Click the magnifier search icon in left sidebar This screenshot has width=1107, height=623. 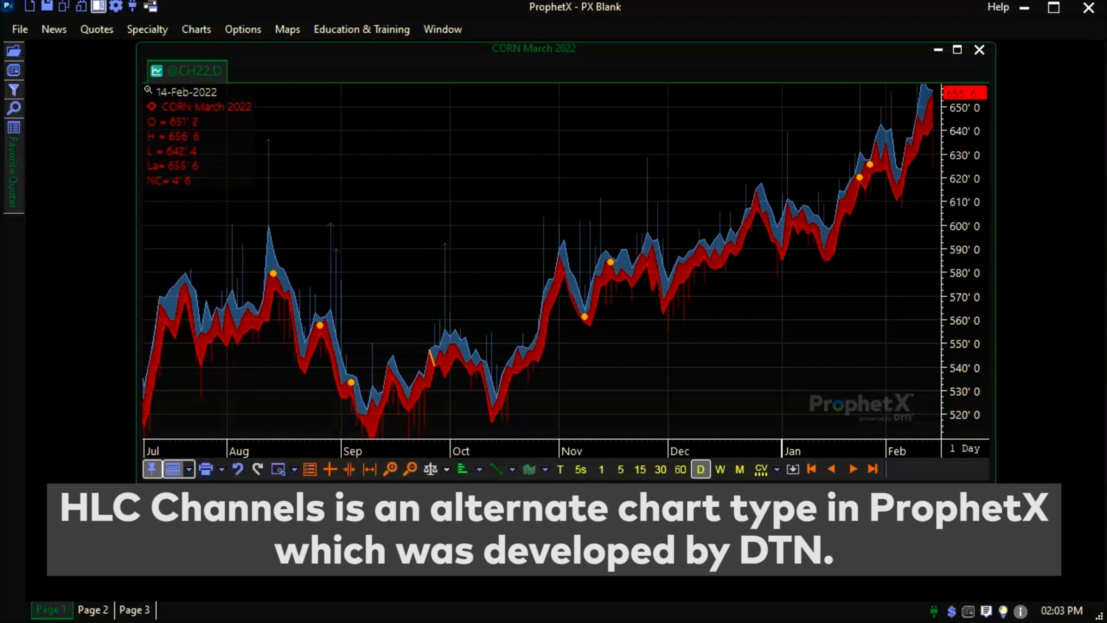click(x=14, y=108)
